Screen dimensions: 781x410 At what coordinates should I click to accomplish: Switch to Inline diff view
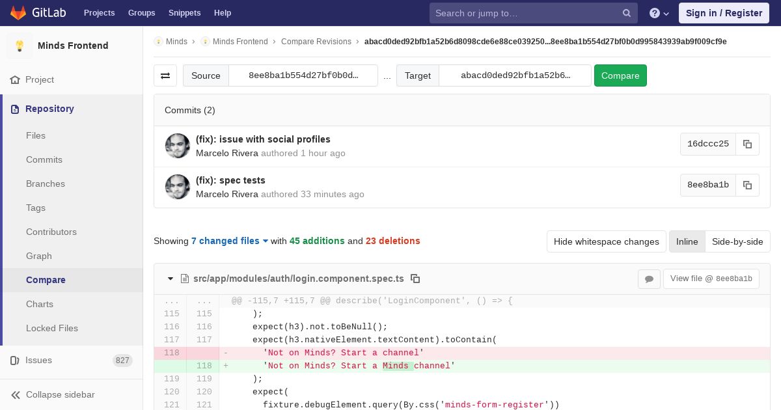pyautogui.click(x=687, y=241)
